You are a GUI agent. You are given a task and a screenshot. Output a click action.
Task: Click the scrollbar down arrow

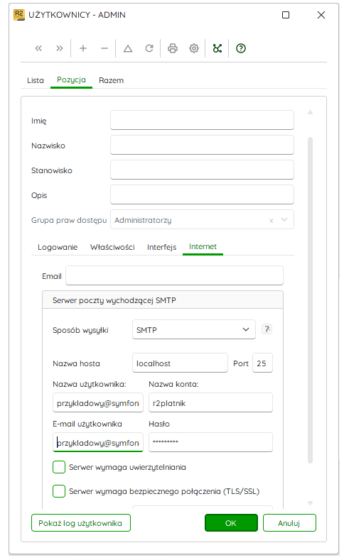310,503
